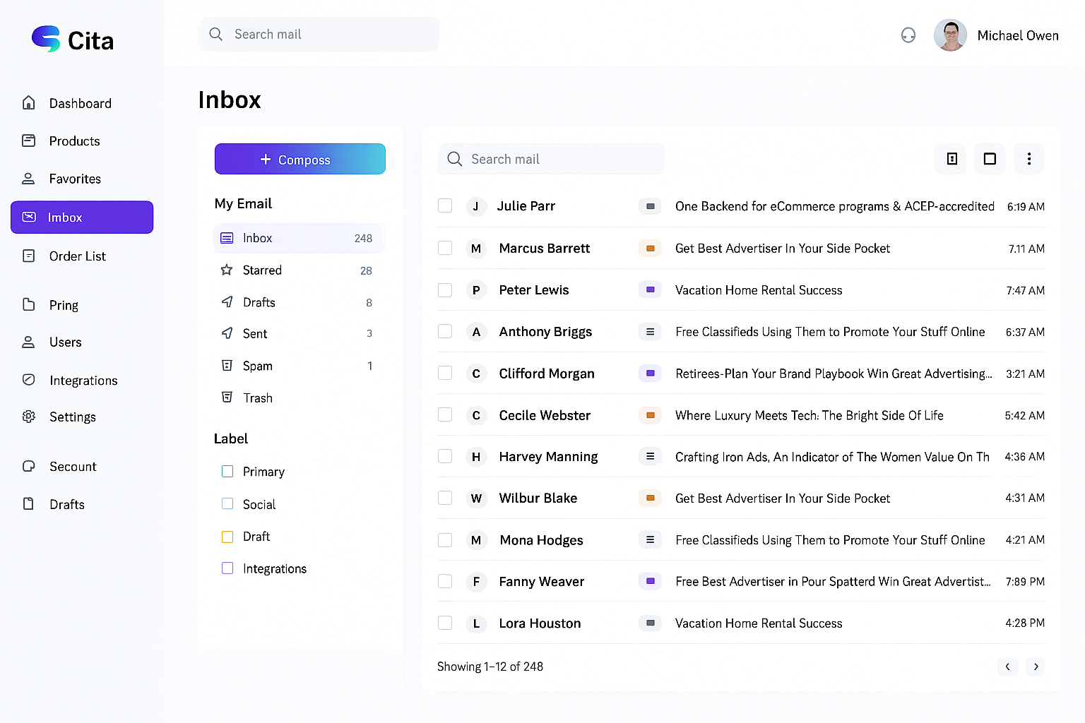Click the Favorites person icon
The image size is (1085, 723).
click(x=28, y=179)
